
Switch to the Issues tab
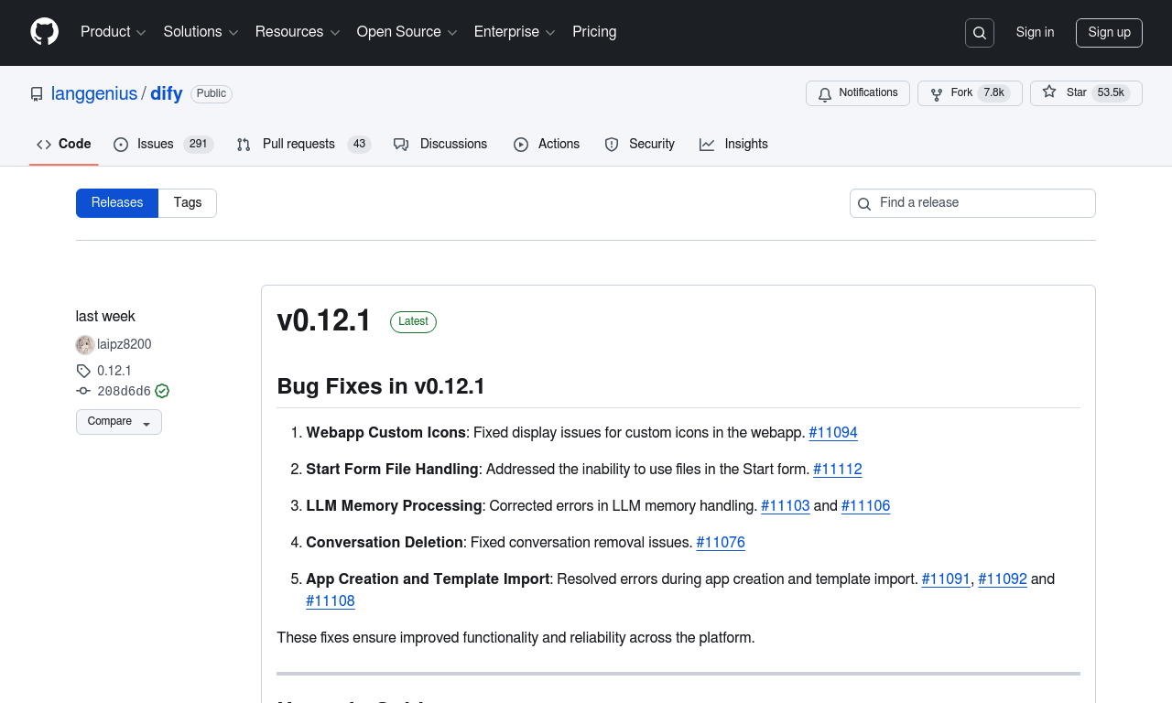pyautogui.click(x=164, y=145)
